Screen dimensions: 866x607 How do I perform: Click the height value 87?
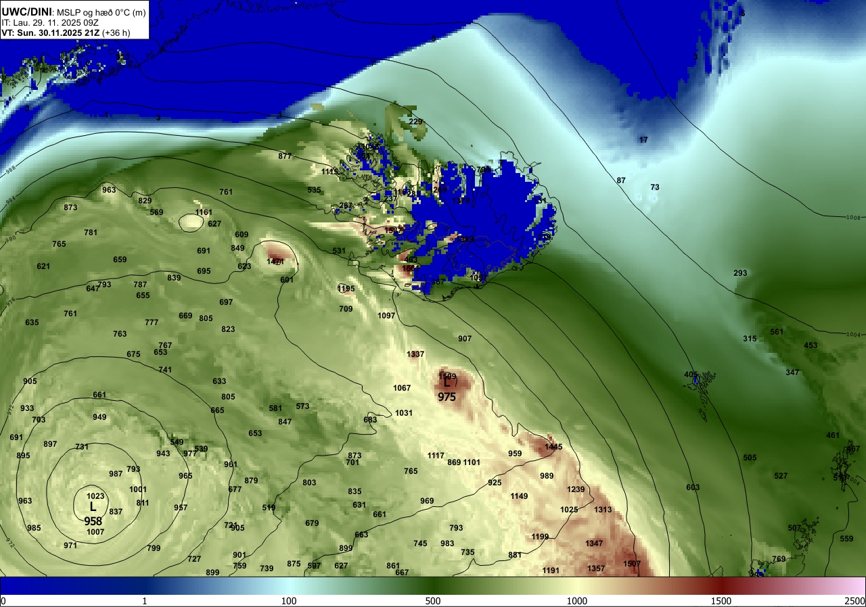pyautogui.click(x=621, y=180)
